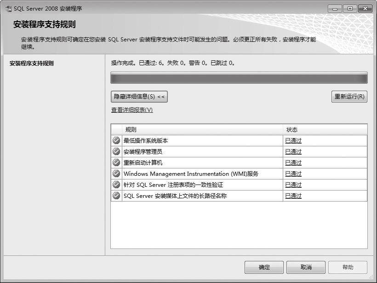
Task: Click the passed checkmark icon for 安装程序管理员
Action: 116,151
